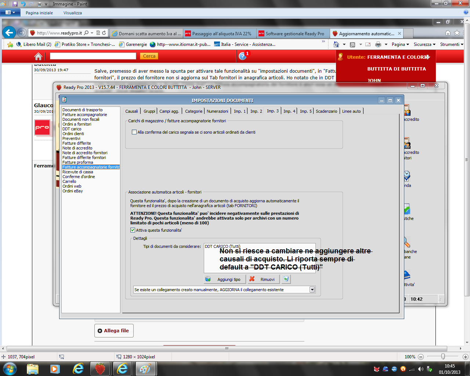Select 'Ordini eBay' in document list

(73, 191)
